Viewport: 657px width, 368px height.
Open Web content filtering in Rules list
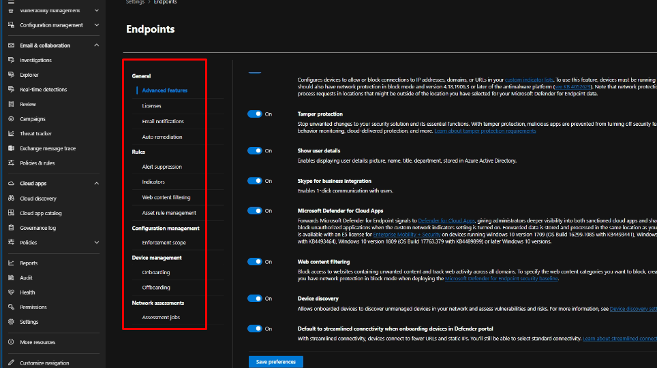(x=166, y=197)
